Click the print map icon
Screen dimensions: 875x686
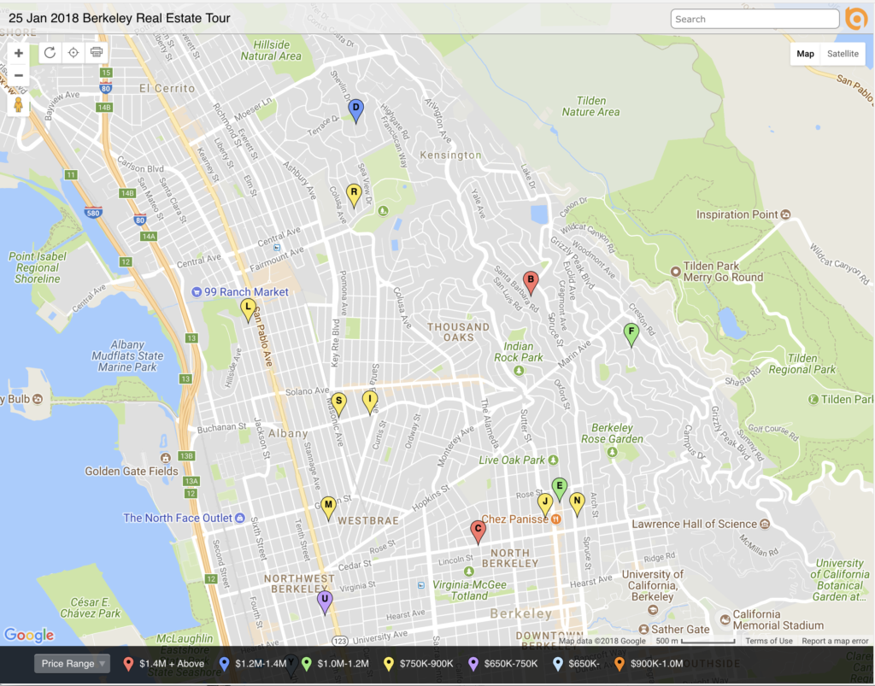click(x=97, y=52)
